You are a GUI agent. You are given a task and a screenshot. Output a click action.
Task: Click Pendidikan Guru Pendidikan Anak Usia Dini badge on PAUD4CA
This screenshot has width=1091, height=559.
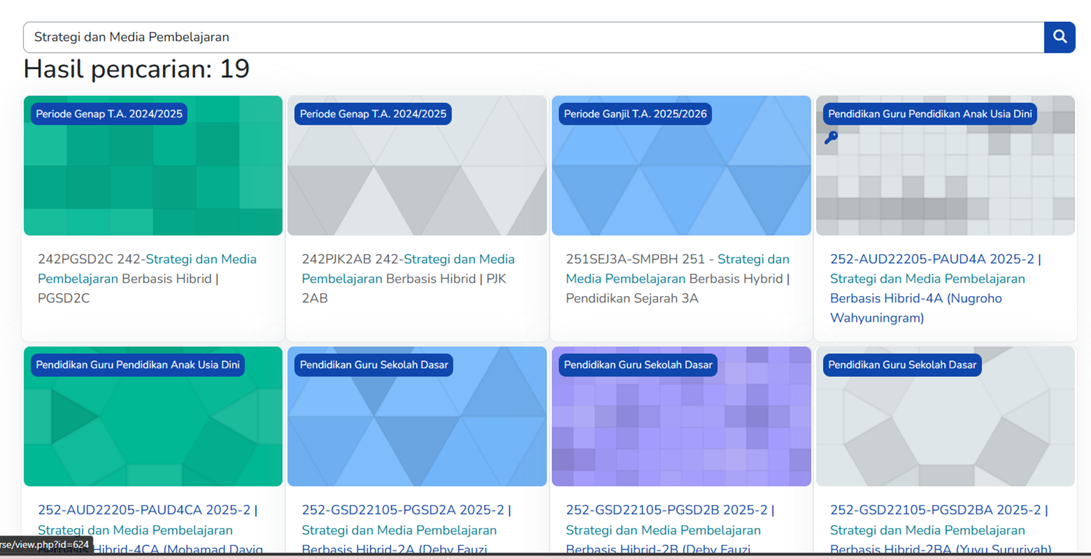(137, 365)
